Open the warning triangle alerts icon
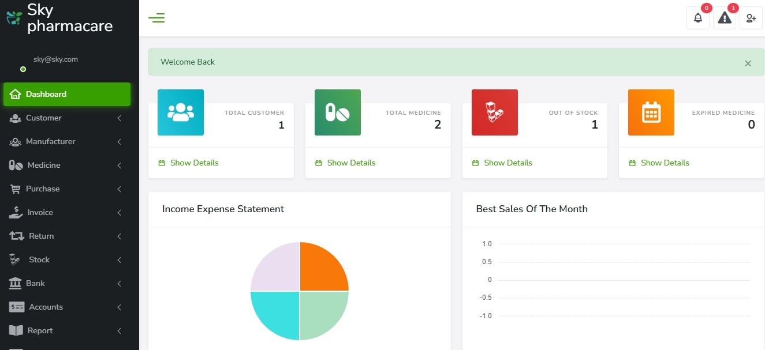765x350 pixels. pyautogui.click(x=724, y=18)
